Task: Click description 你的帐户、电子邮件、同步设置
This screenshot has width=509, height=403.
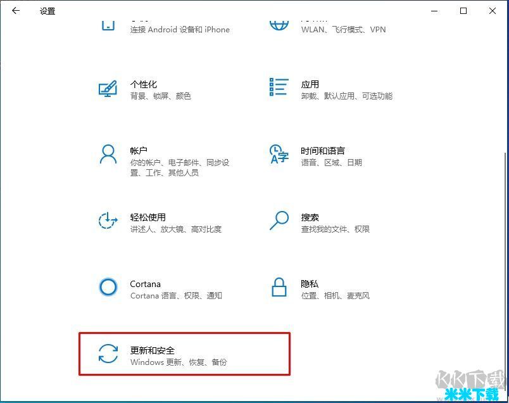Action: pos(180,167)
